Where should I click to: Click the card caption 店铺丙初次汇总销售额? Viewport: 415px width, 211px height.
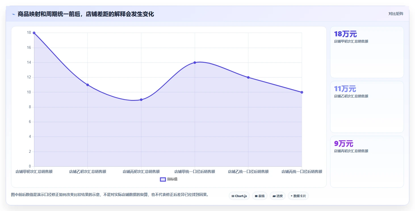tap(351, 151)
